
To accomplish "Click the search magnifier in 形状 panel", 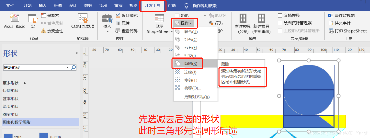I will pyautogui.click(x=73, y=68).
